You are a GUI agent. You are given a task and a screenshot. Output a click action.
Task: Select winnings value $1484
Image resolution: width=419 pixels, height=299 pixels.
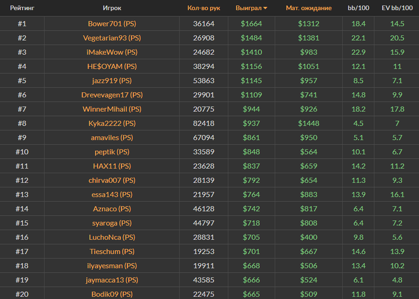[251, 38]
